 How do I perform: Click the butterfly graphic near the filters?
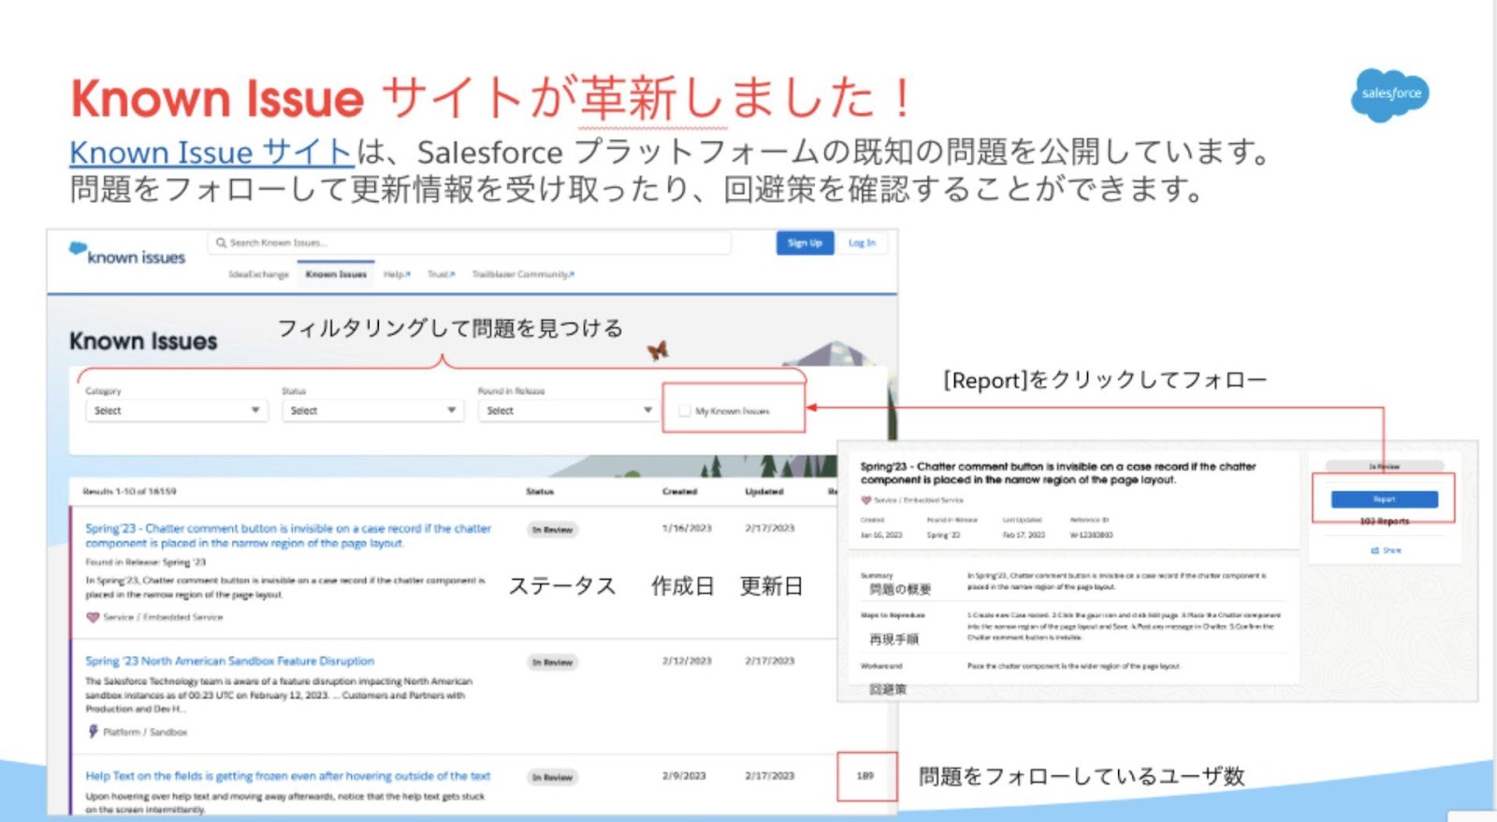coord(658,351)
